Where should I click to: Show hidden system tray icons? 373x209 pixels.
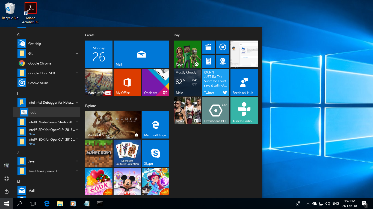coord(308,204)
